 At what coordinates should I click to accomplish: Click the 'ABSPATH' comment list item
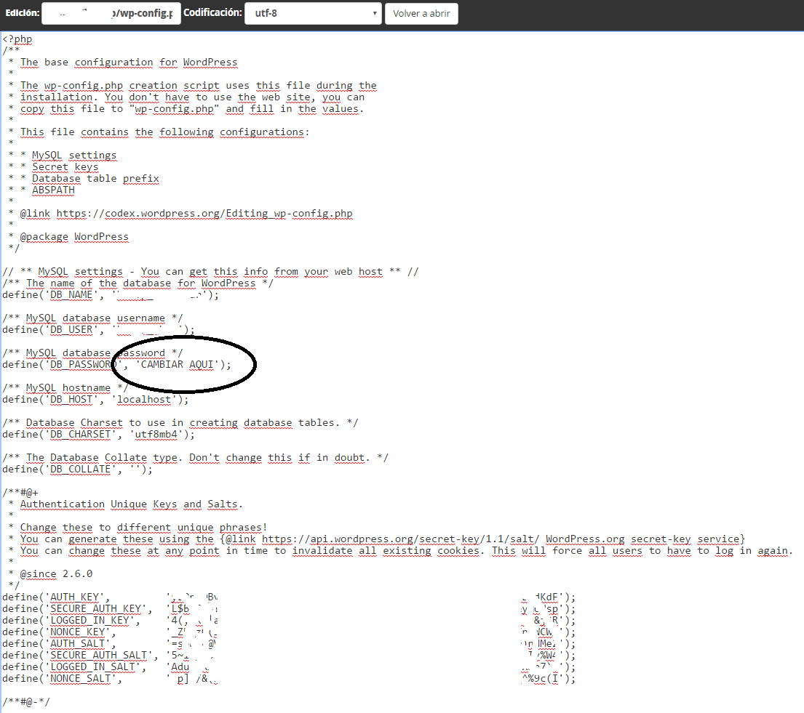(x=53, y=190)
